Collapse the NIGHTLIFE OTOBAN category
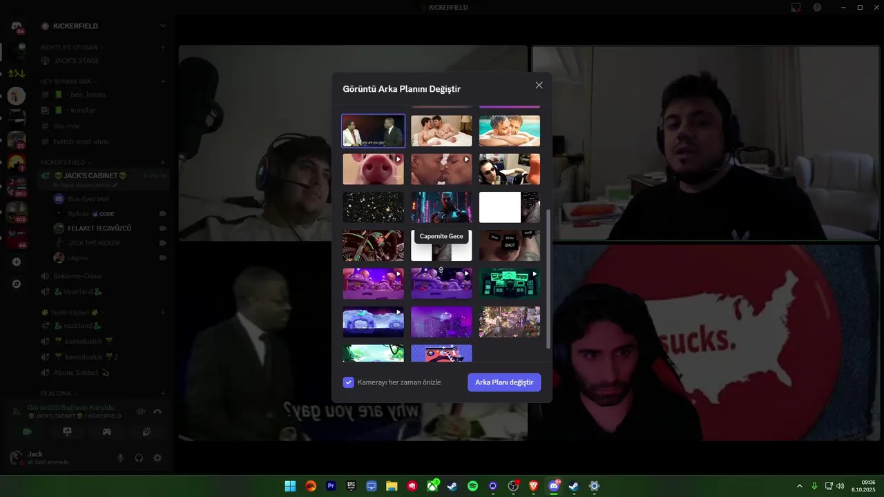 click(x=72, y=48)
